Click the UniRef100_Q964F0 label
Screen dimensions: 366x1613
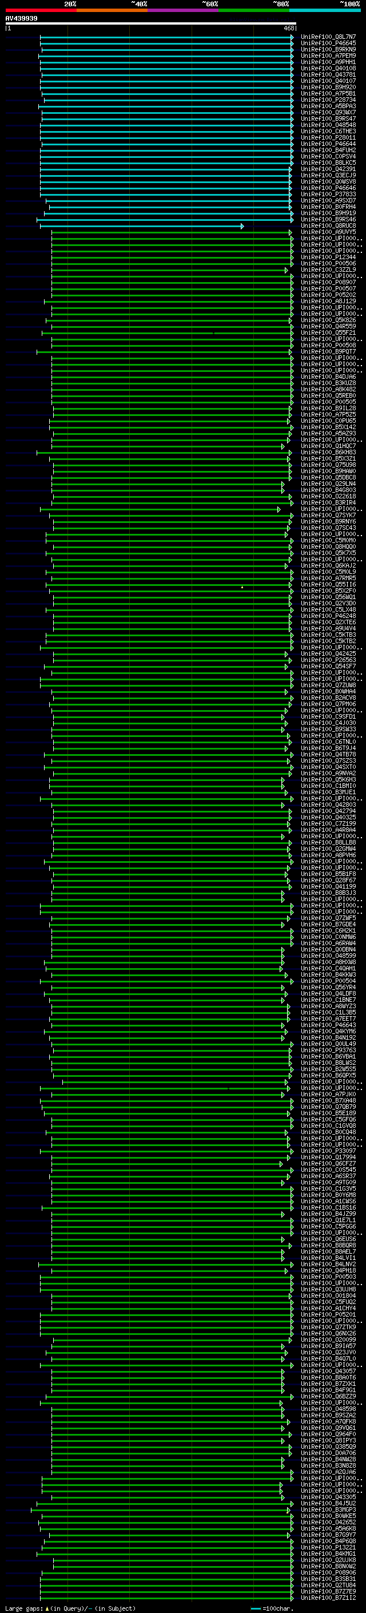point(328,1434)
